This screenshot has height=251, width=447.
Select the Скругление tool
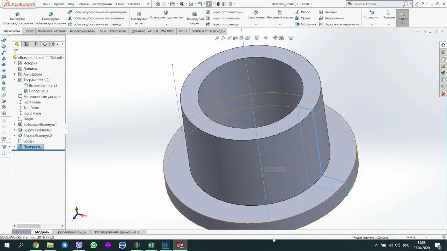256,16
